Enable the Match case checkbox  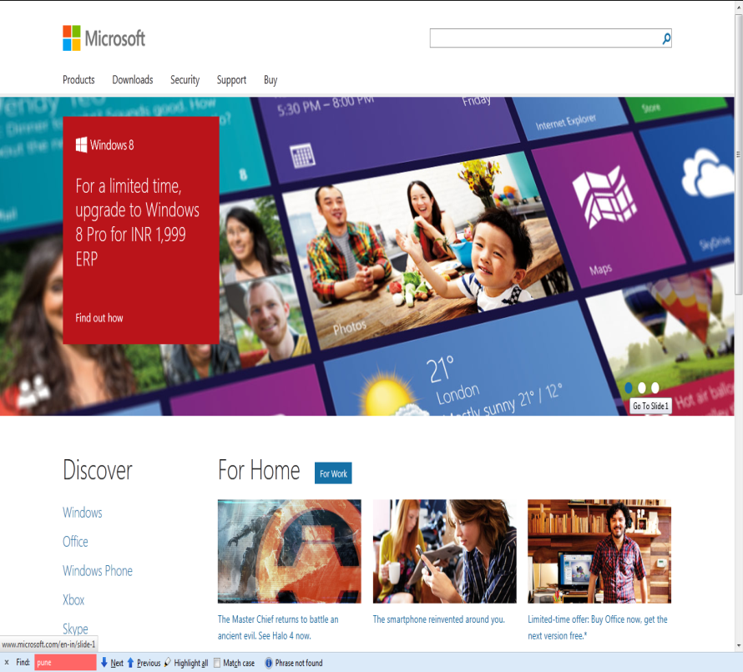click(x=217, y=663)
